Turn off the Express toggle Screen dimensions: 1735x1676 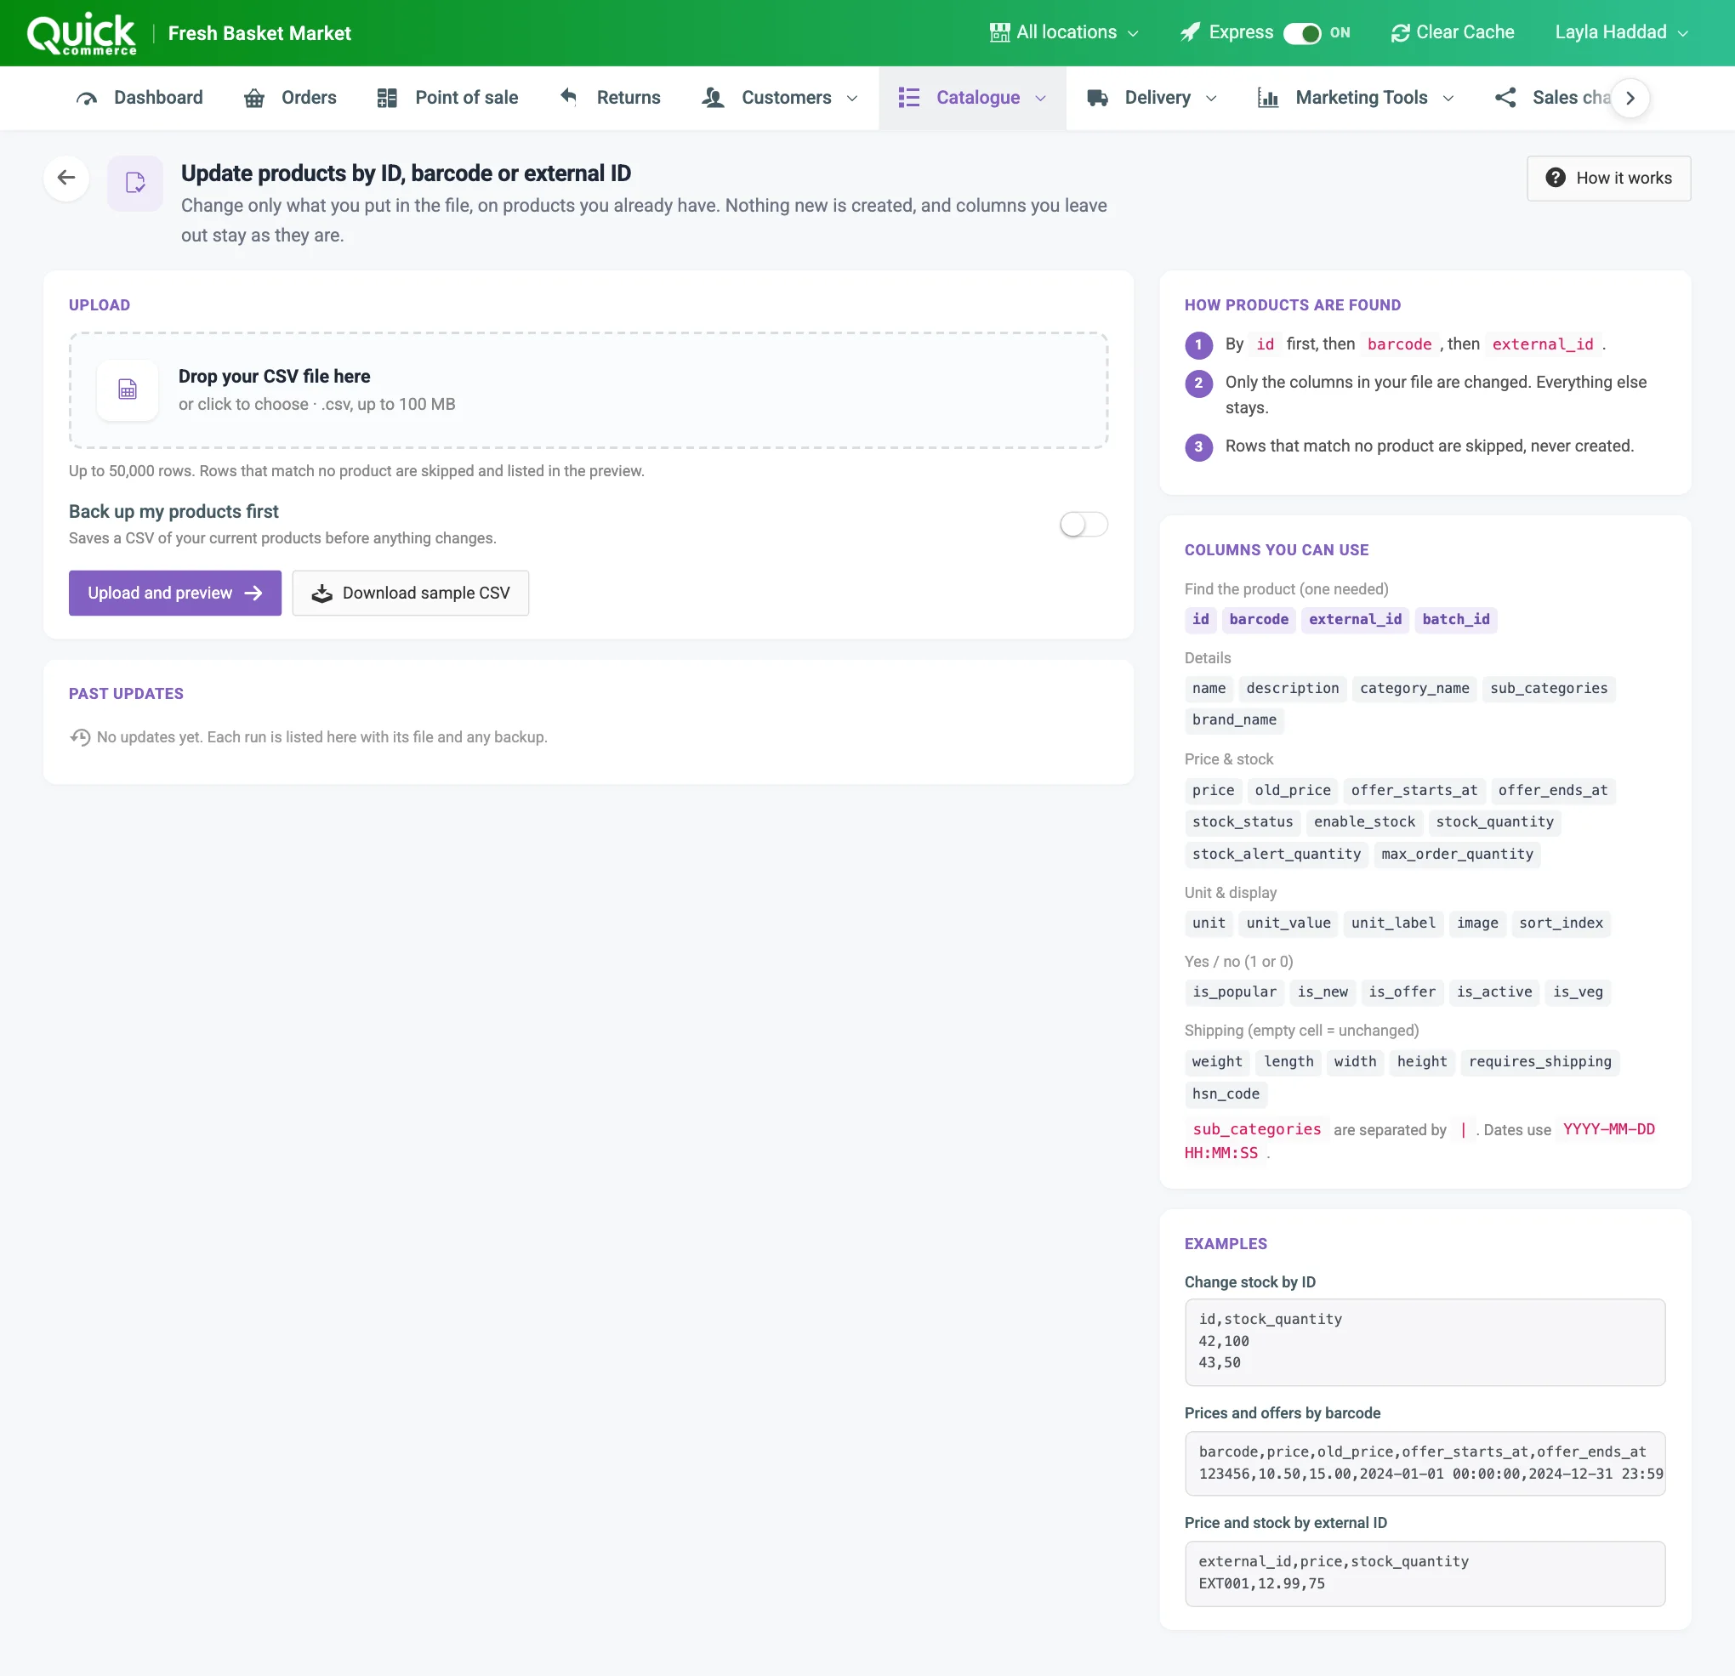click(1301, 34)
